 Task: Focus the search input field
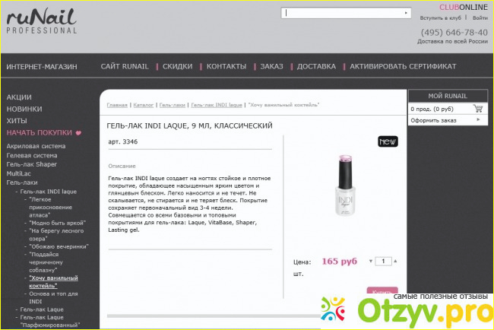[343, 13]
